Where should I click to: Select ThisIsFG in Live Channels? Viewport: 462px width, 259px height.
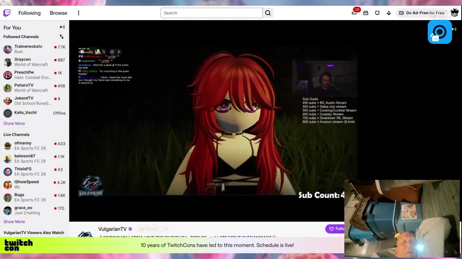pos(34,171)
